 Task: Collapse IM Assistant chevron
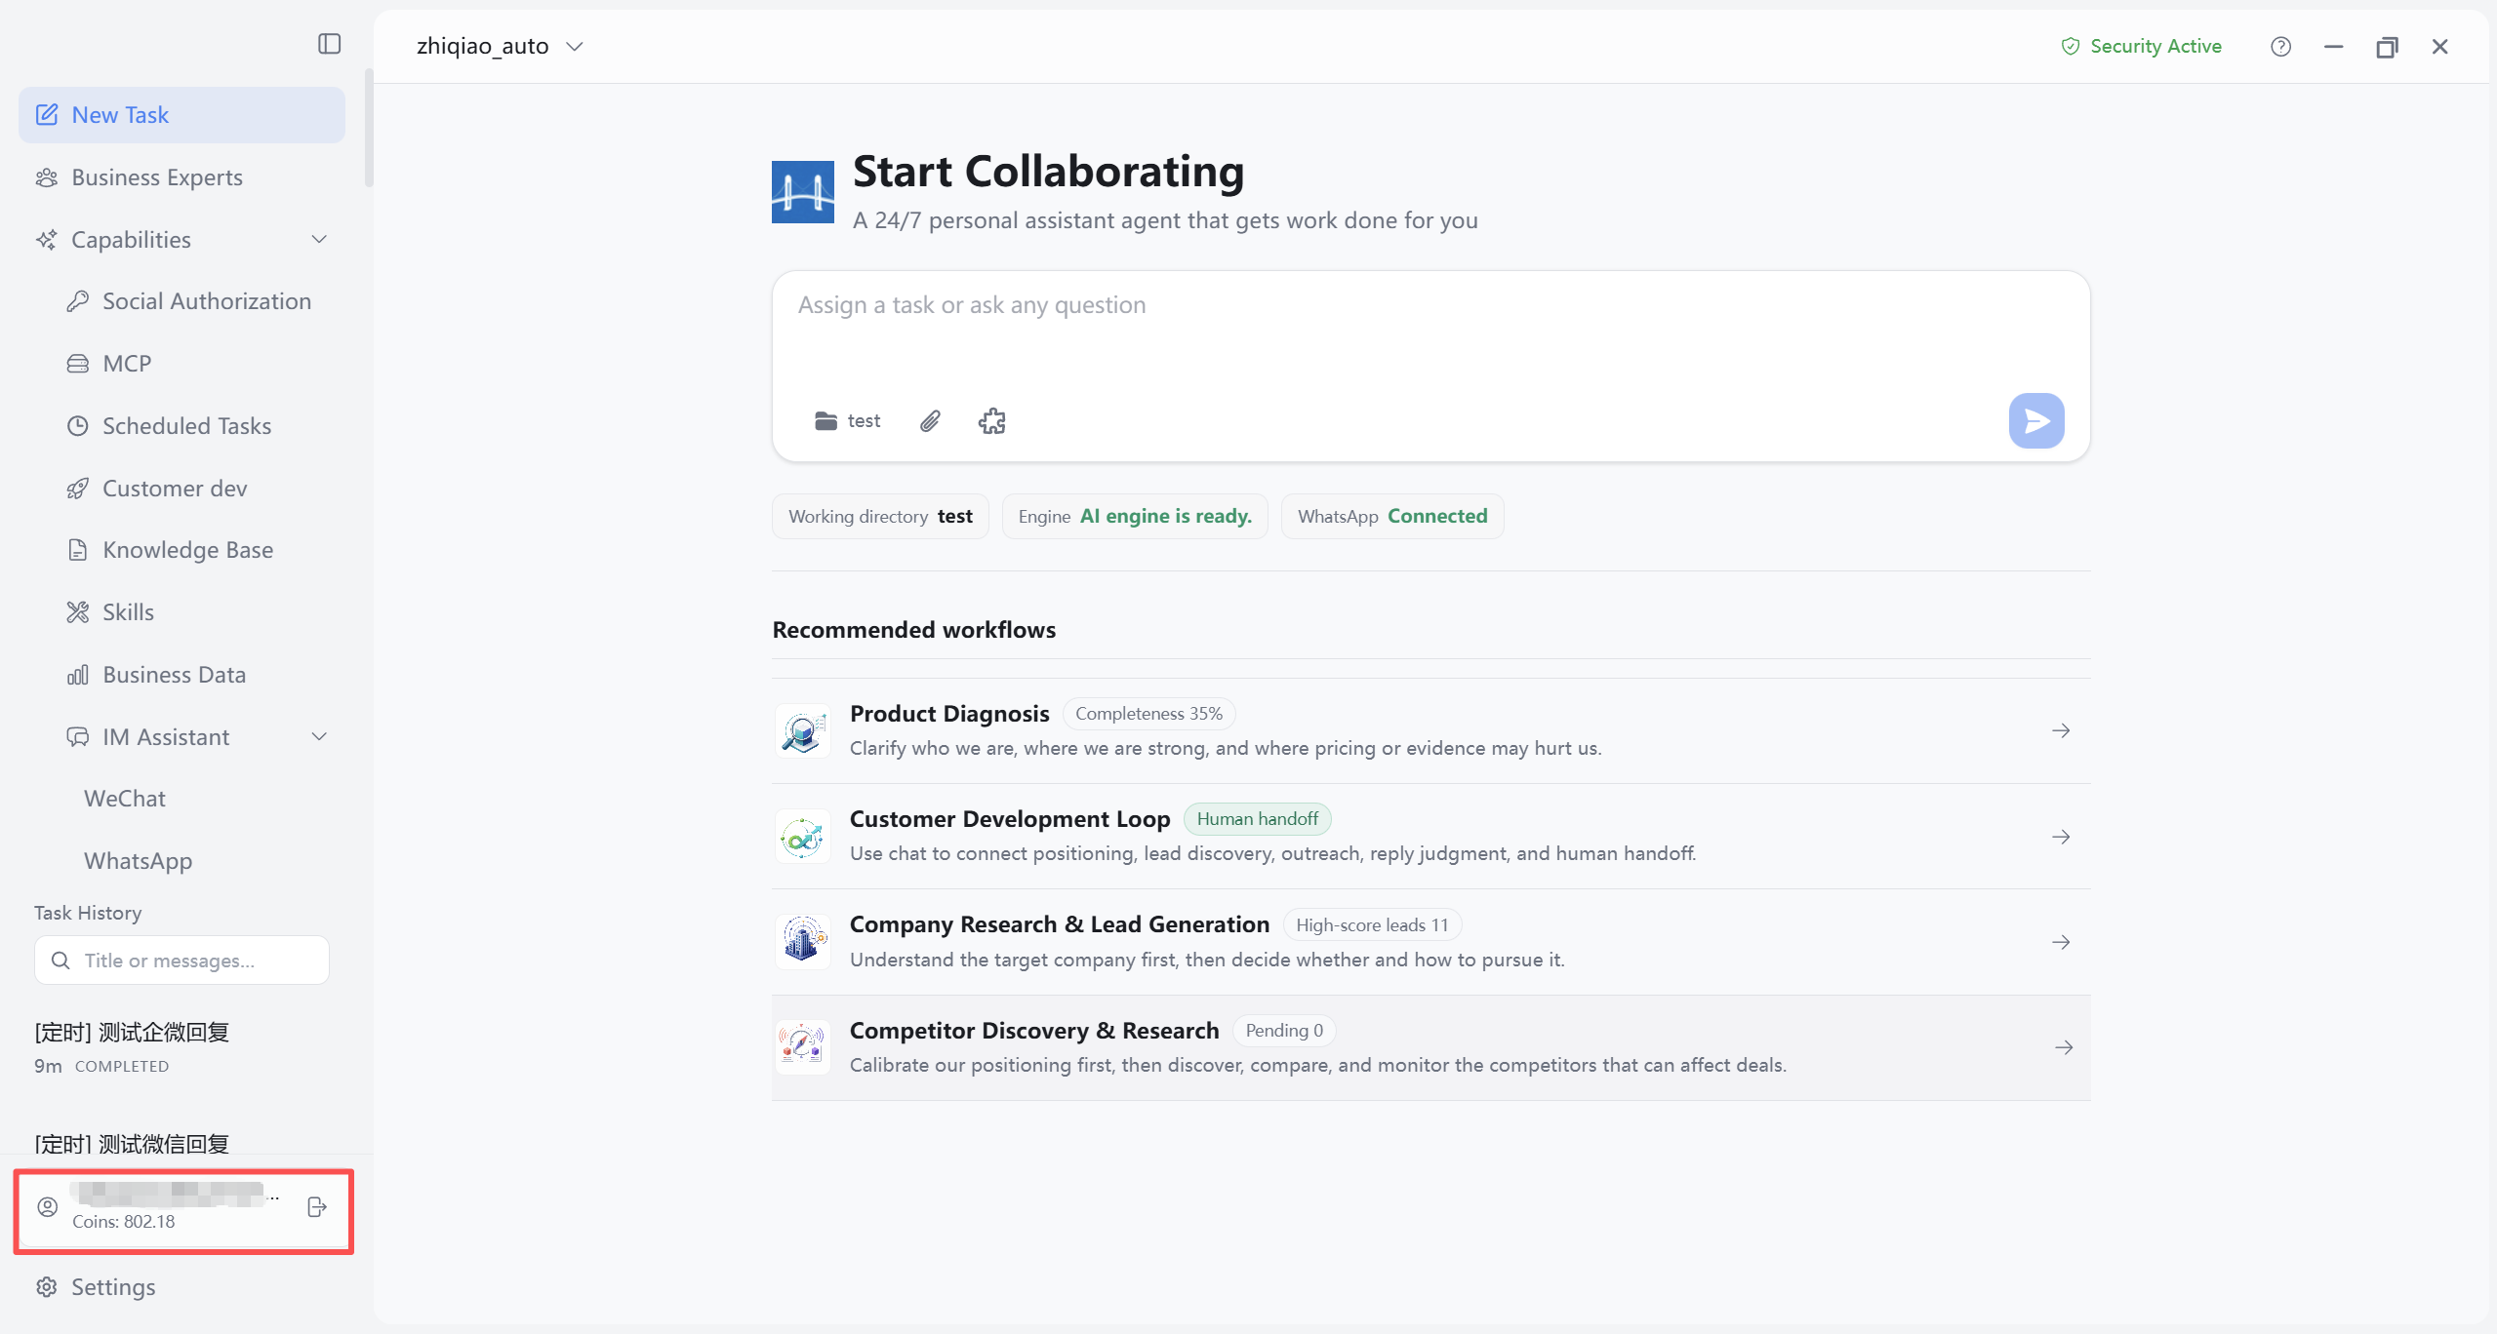point(319,737)
